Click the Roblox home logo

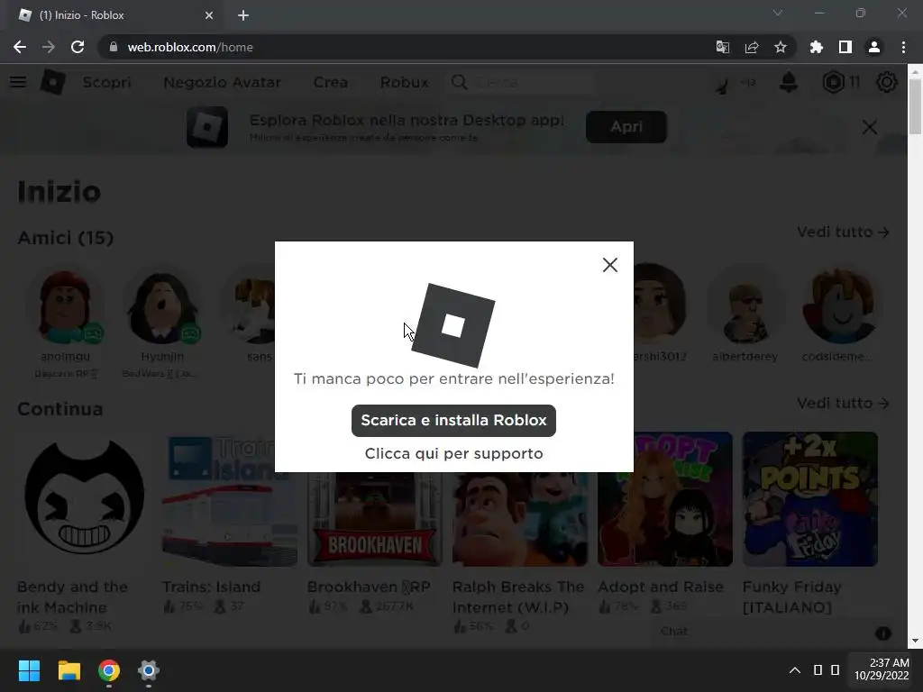click(x=52, y=82)
